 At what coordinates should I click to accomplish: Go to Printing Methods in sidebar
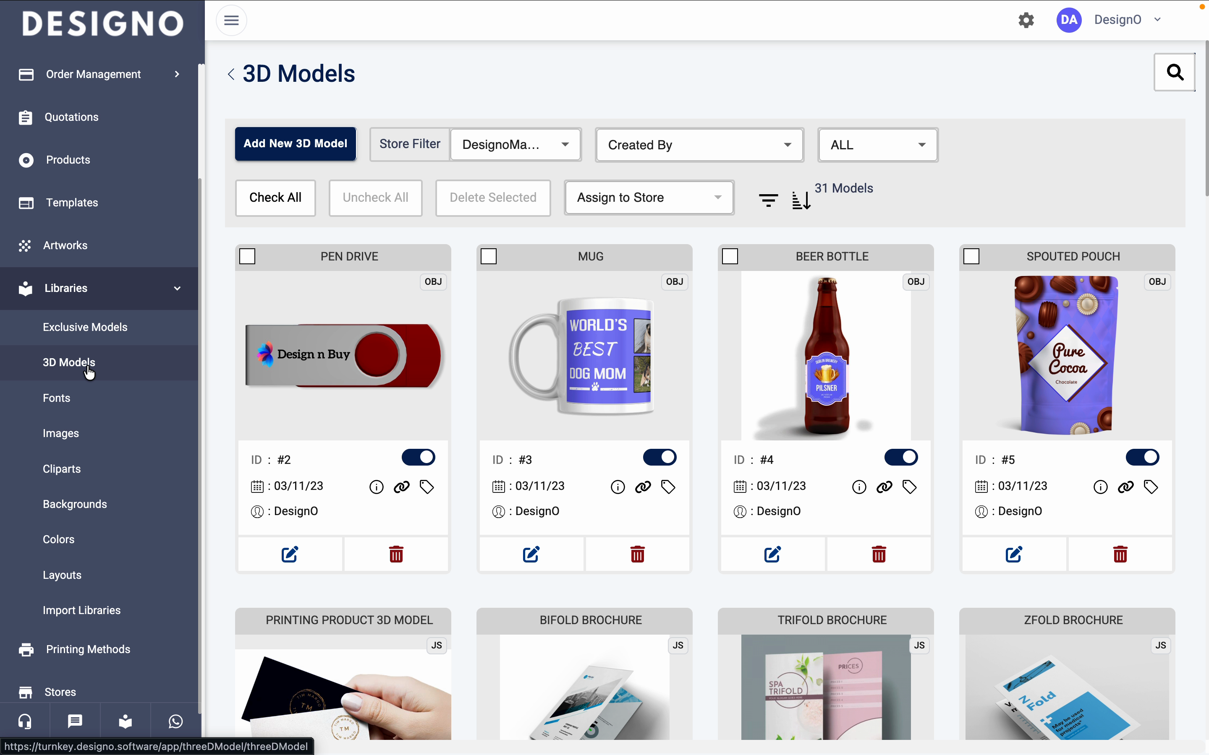coord(88,649)
